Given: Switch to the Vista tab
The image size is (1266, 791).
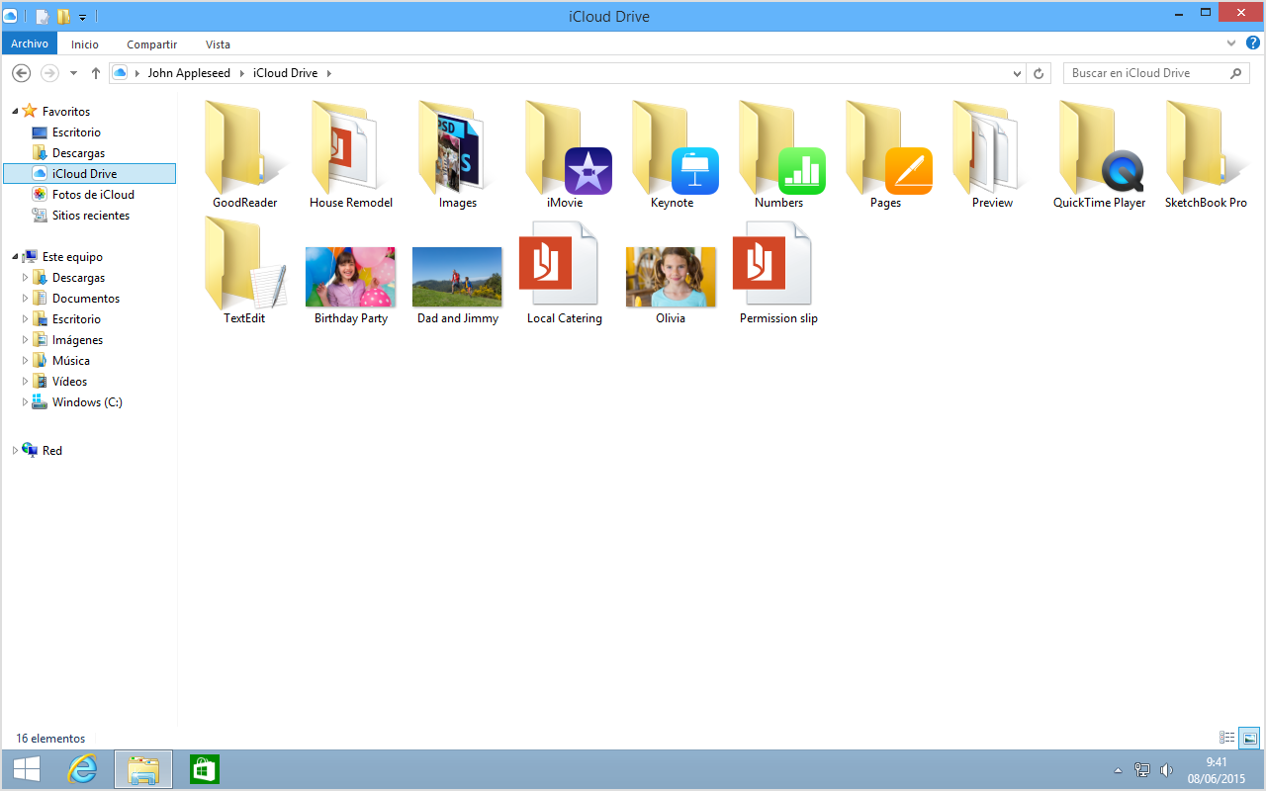Looking at the screenshot, I should tap(218, 44).
